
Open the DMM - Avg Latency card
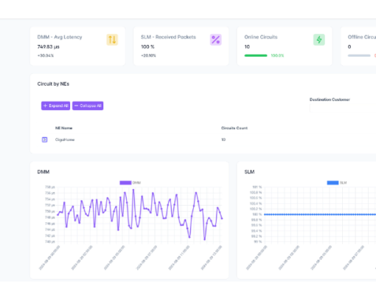[x=77, y=47]
